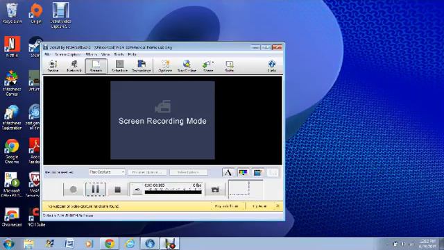The height and width of the screenshot is (250, 444).
Task: Select the Debut Video Capture desktop shortcut
Action: (x=60, y=15)
